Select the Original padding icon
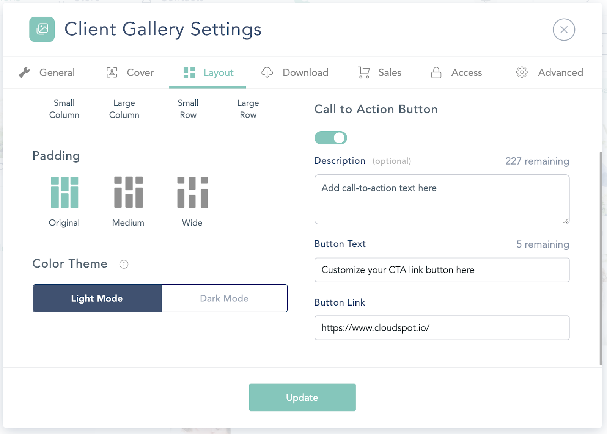 click(x=64, y=192)
